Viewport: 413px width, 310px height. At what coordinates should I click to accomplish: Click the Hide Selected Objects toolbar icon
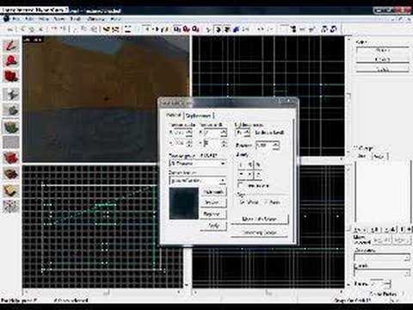[177, 29]
